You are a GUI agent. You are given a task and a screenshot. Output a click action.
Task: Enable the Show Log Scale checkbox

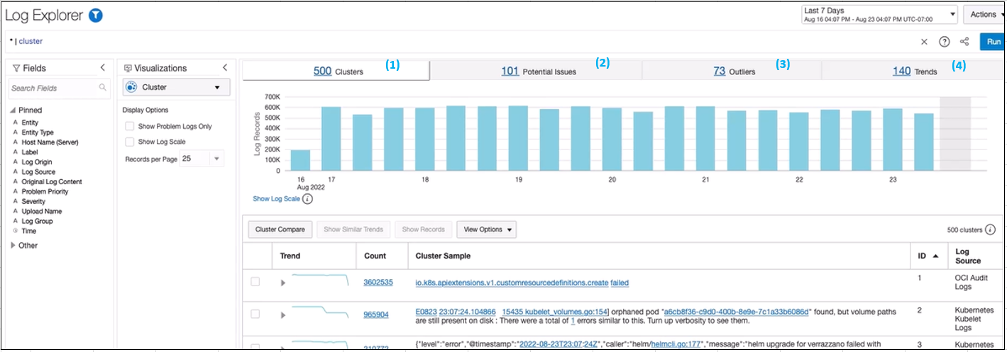tap(129, 142)
